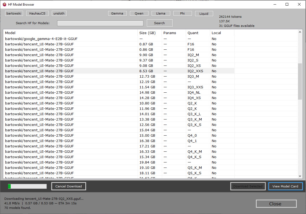Sort by Size (GB) column header
306x214 pixels.
(150, 33)
